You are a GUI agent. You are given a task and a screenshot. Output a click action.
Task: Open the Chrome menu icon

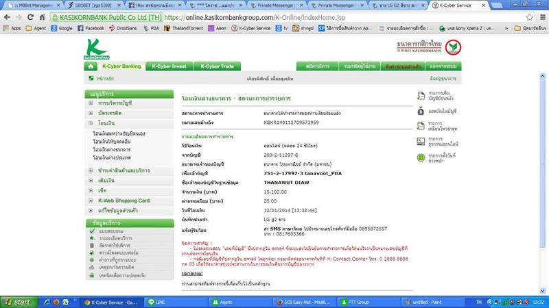coord(542,17)
